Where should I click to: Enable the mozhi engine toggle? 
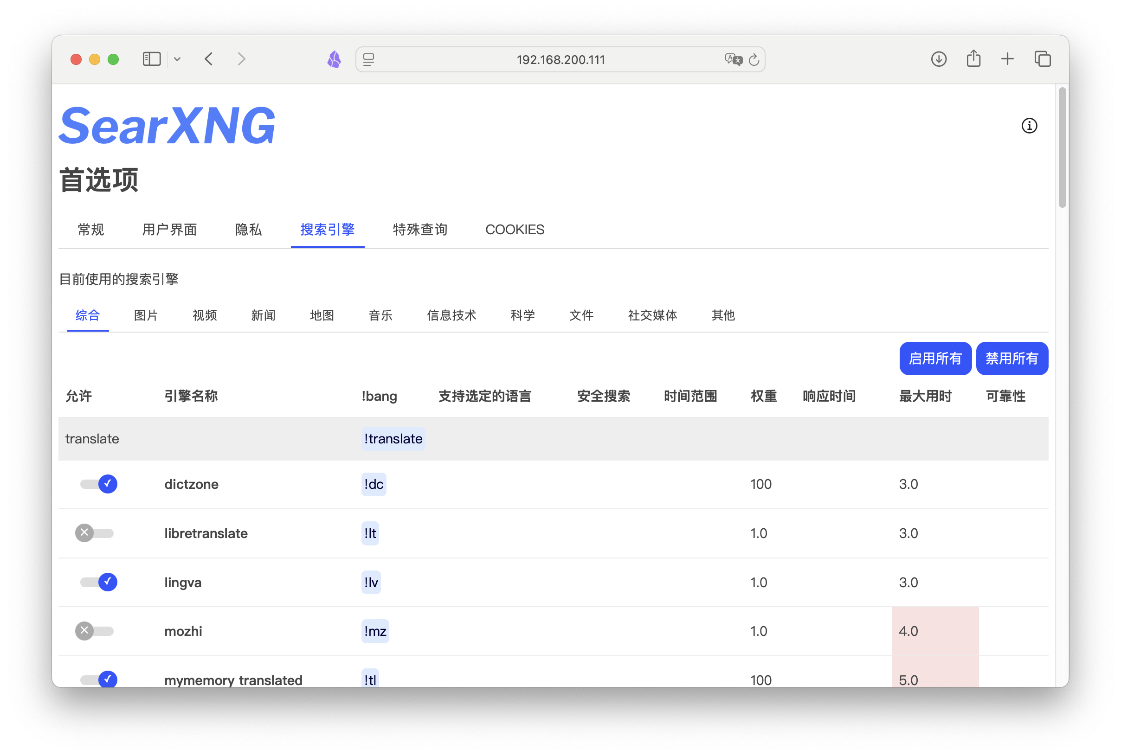(x=95, y=631)
